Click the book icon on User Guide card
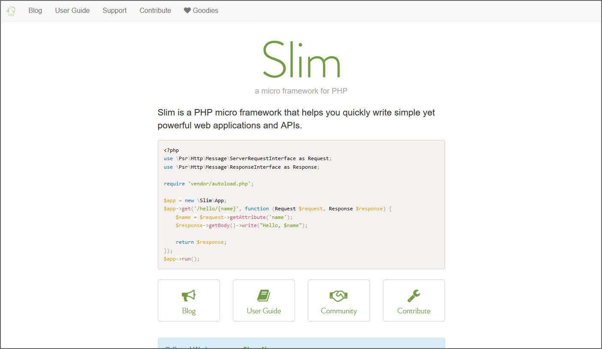This screenshot has height=349, width=602. tap(264, 295)
